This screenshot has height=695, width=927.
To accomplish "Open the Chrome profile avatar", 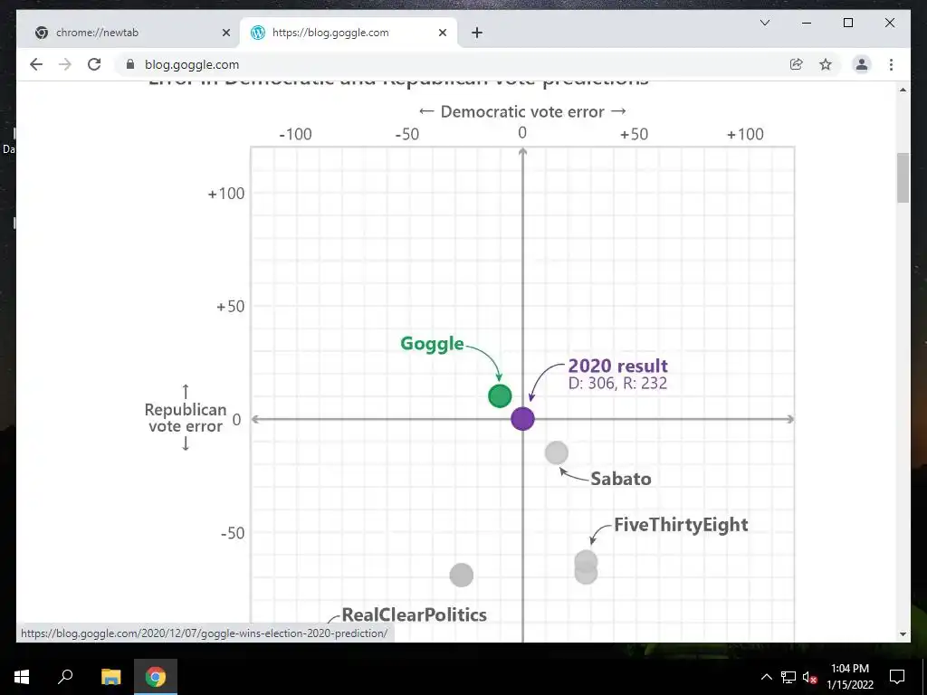I will [x=862, y=64].
